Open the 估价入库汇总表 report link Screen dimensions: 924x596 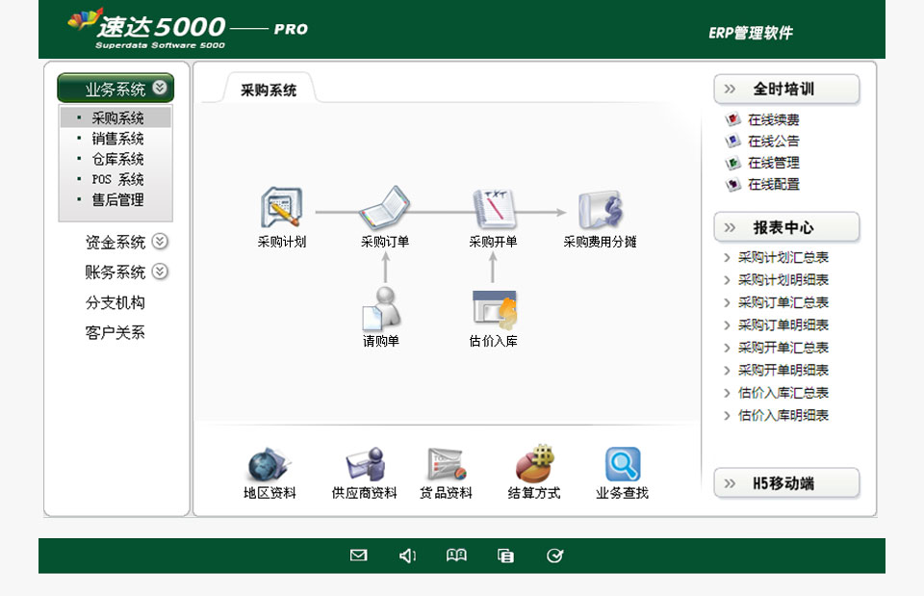[x=783, y=393]
